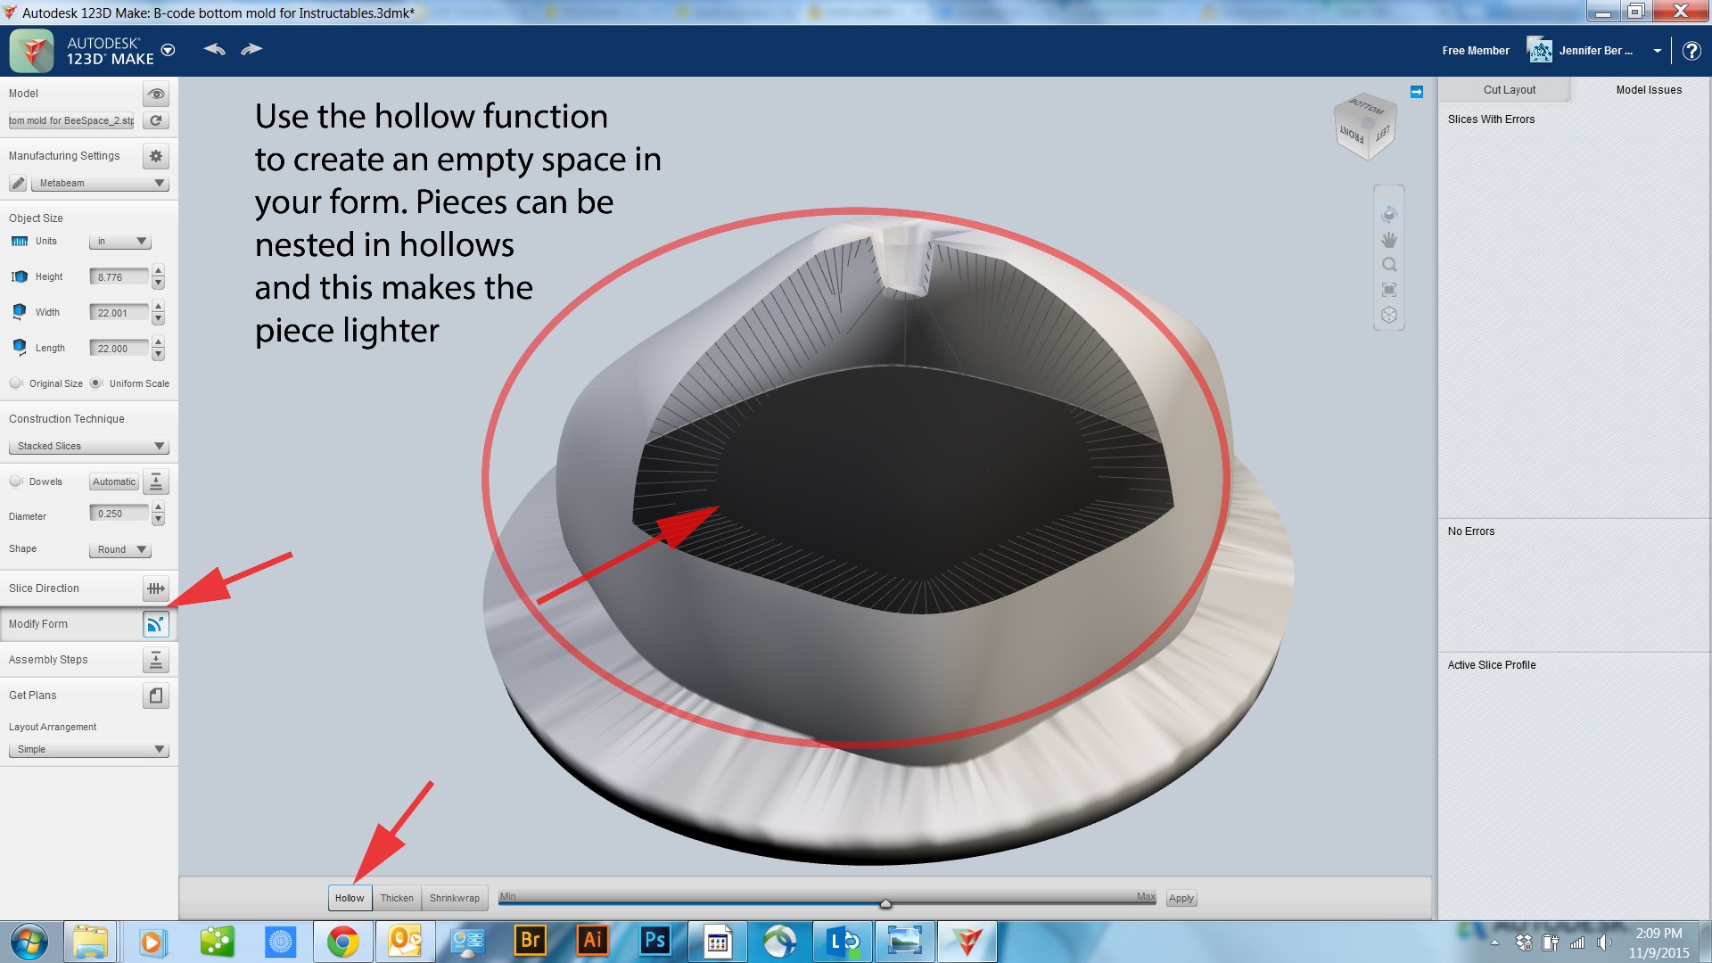Expand the Construction Technique dropdown showing Stacked Slices

pyautogui.click(x=88, y=445)
